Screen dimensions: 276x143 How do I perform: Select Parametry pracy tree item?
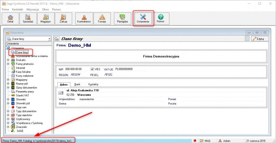coord(25,91)
